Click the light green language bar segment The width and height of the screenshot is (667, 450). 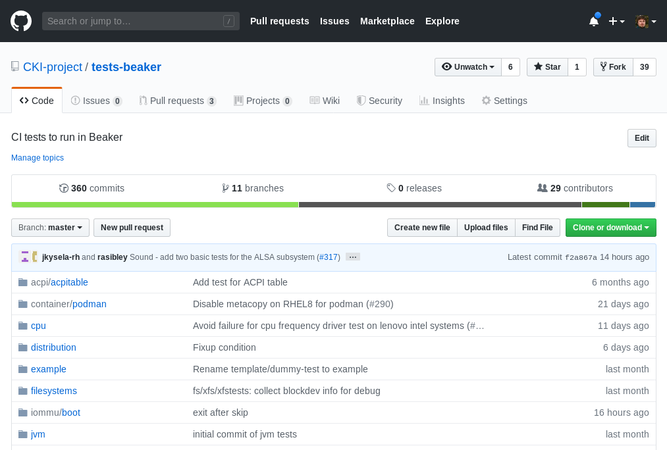click(155, 205)
